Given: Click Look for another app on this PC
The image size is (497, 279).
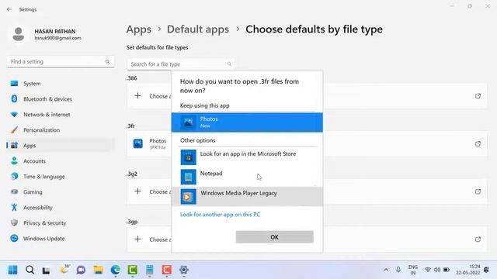Looking at the screenshot, I should pyautogui.click(x=220, y=215).
